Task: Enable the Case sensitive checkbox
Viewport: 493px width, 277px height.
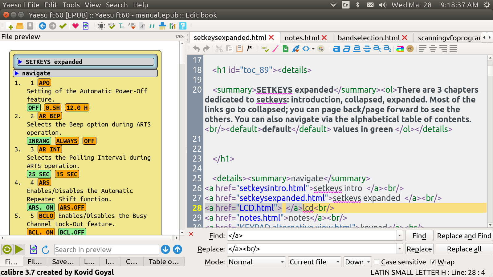Action: click(377, 262)
